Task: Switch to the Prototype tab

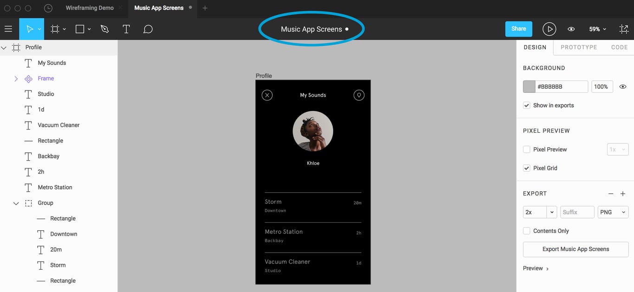Action: [578, 47]
